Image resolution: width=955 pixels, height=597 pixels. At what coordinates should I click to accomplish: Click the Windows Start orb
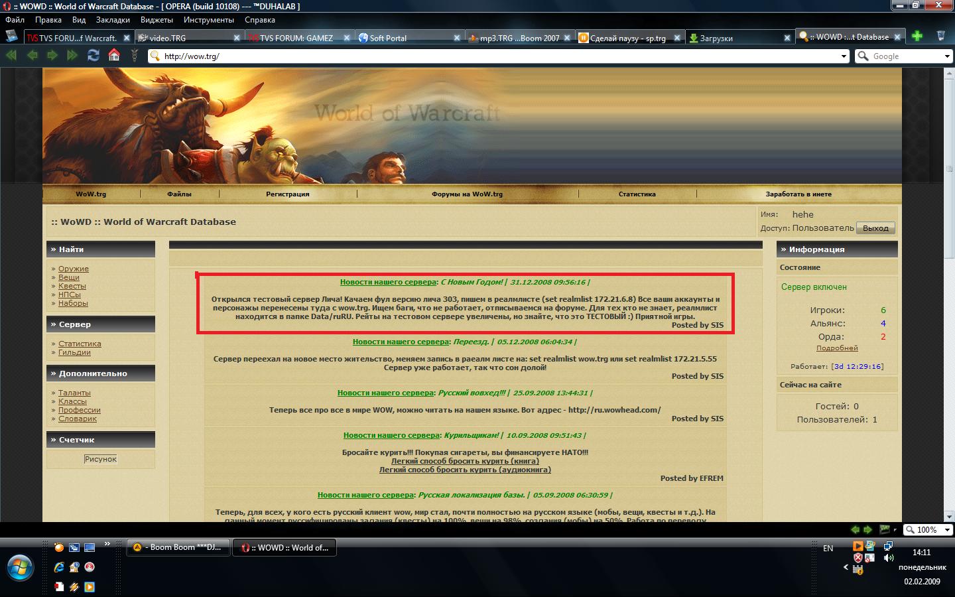(x=20, y=568)
